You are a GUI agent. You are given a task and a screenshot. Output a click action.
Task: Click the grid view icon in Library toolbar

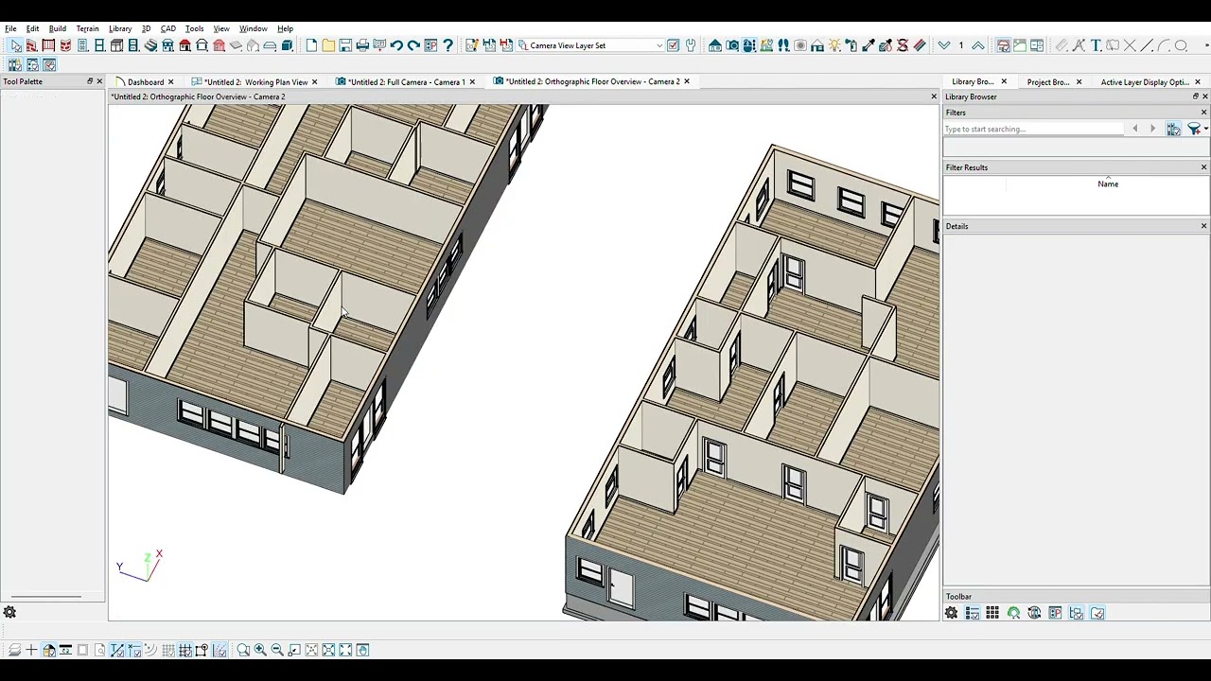pos(992,613)
